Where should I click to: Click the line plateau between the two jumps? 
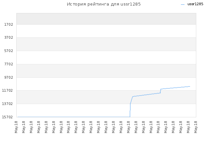147,95
